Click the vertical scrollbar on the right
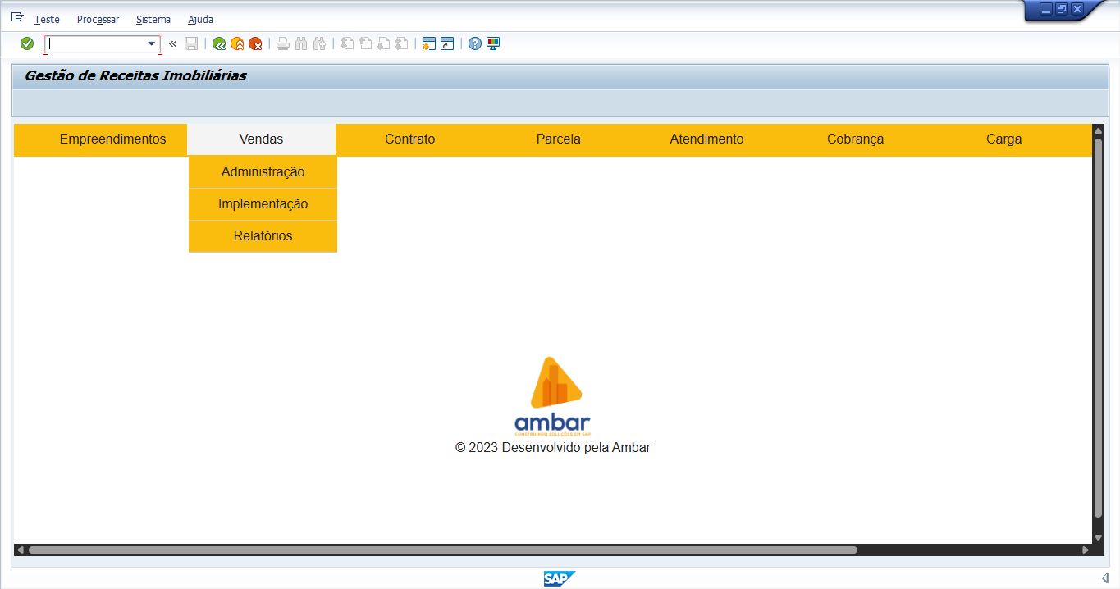 (x=1098, y=328)
